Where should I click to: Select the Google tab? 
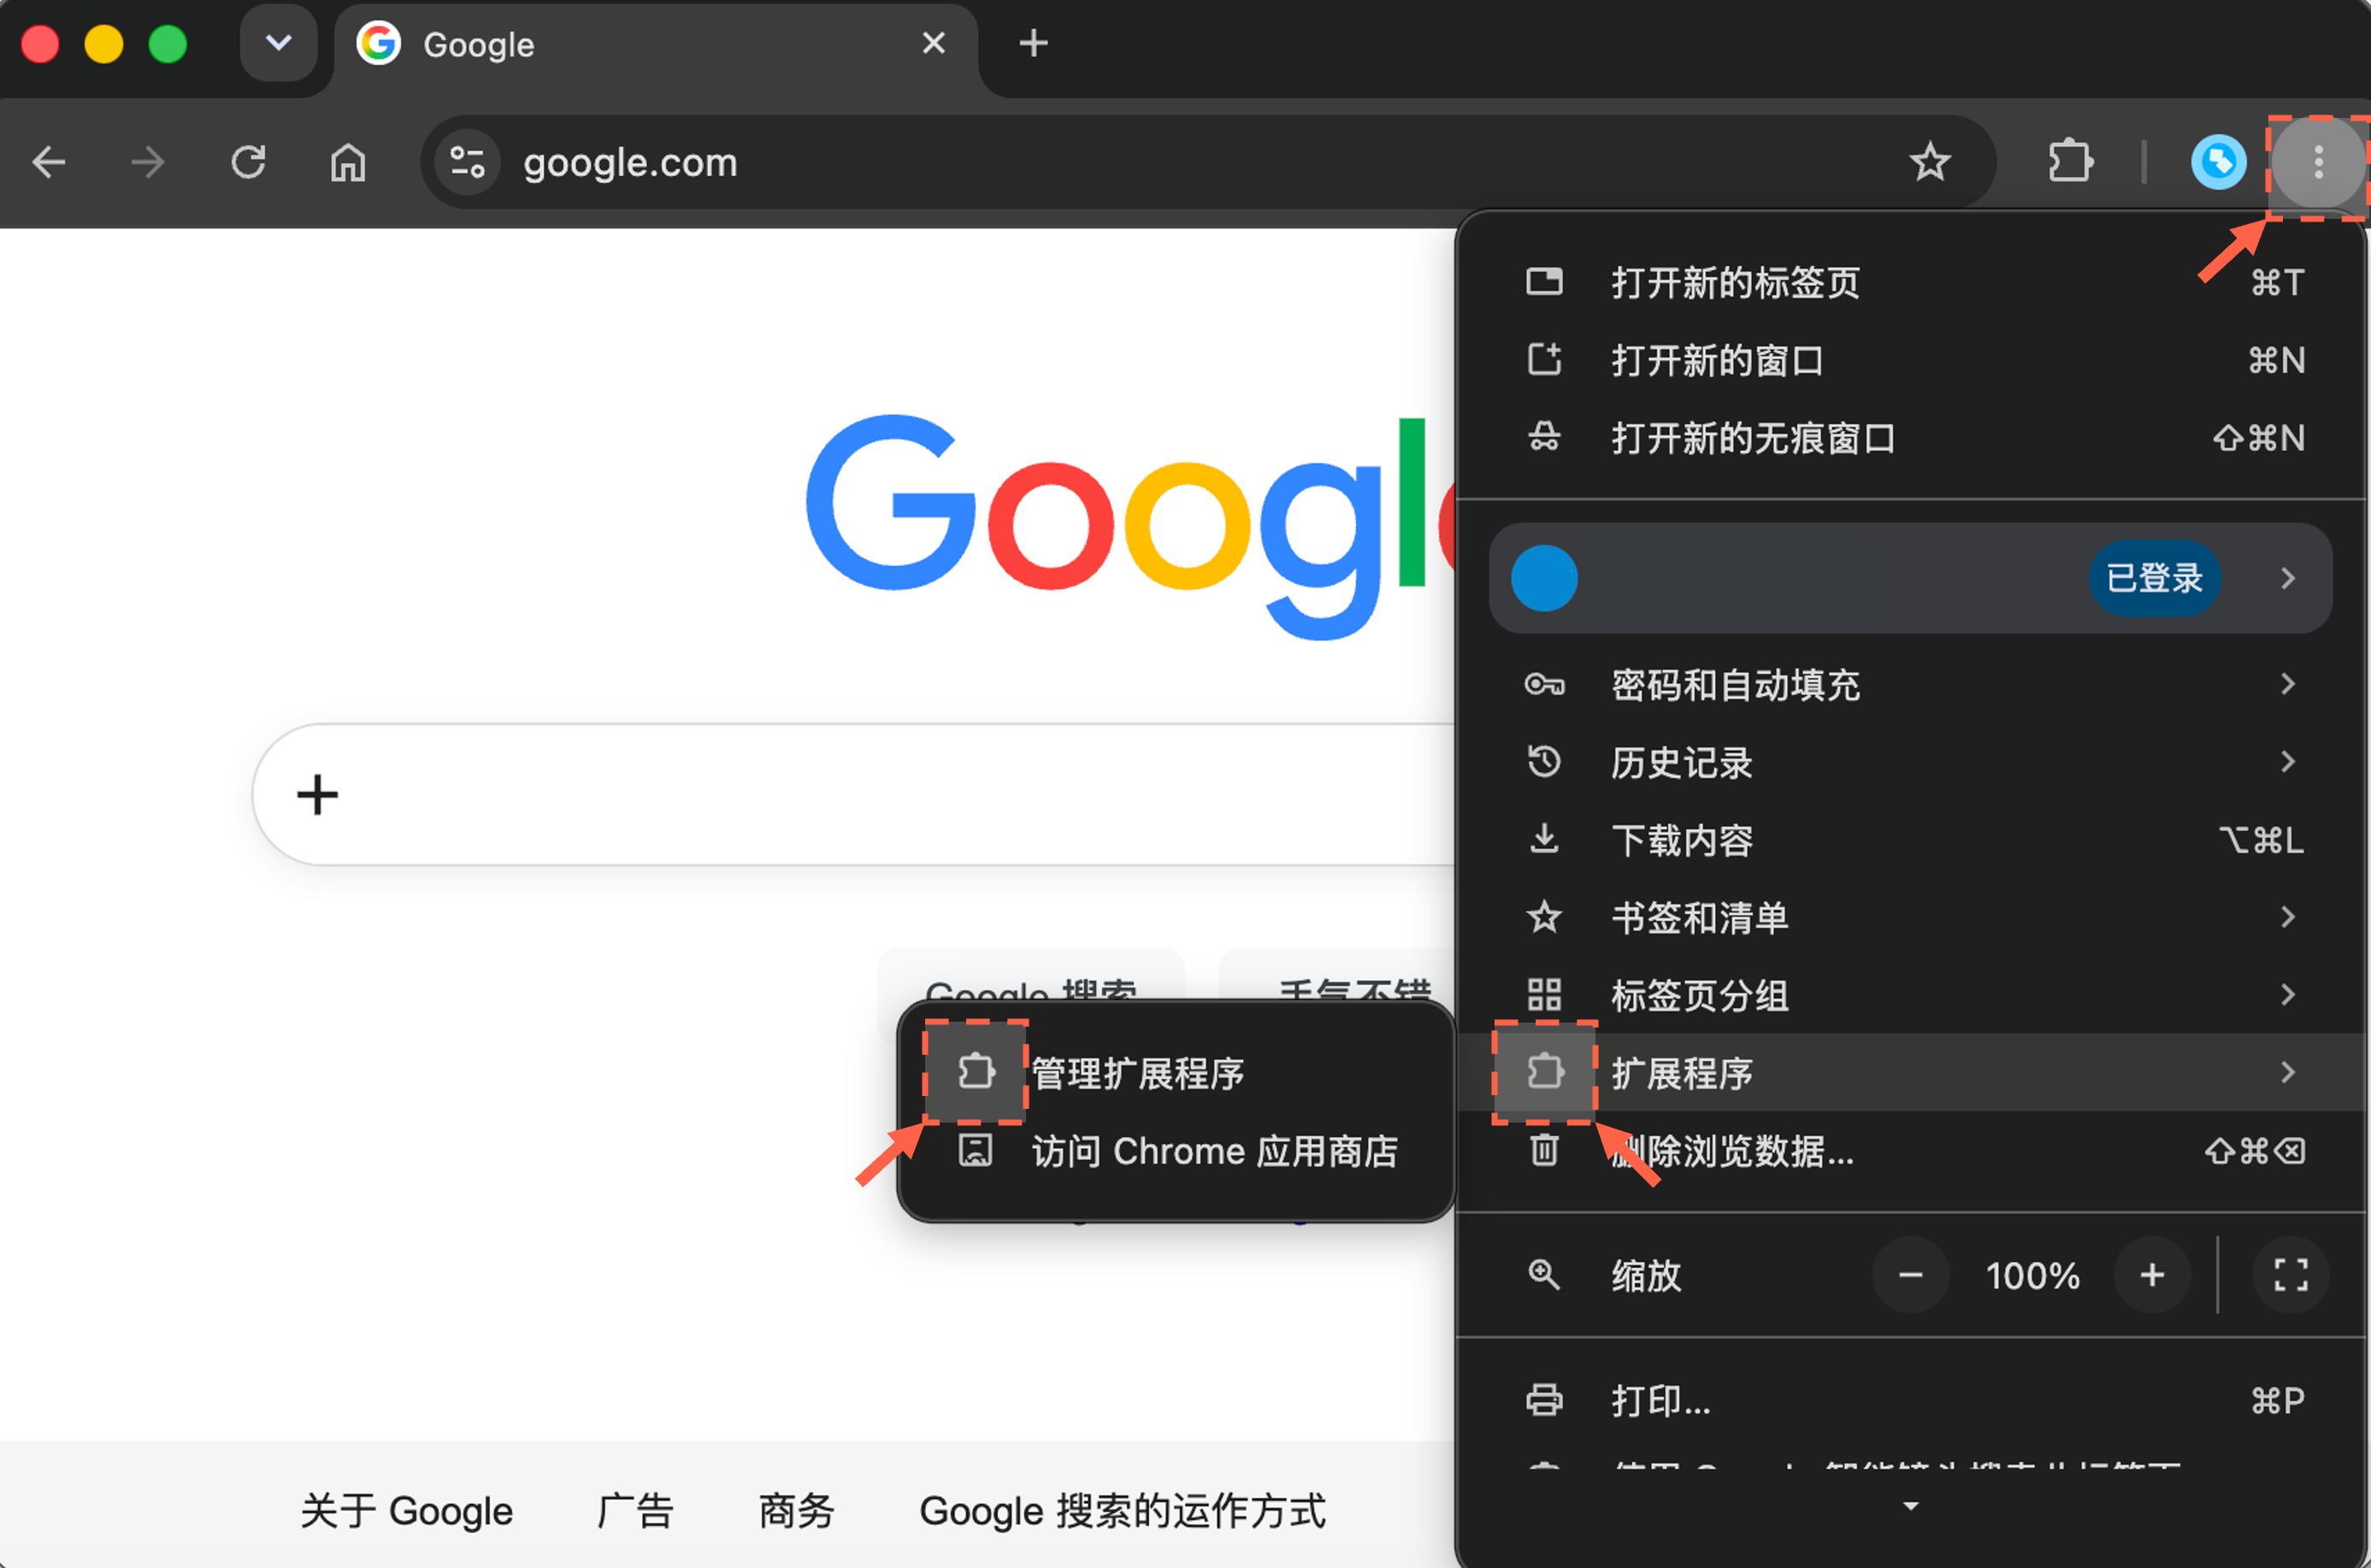click(656, 45)
